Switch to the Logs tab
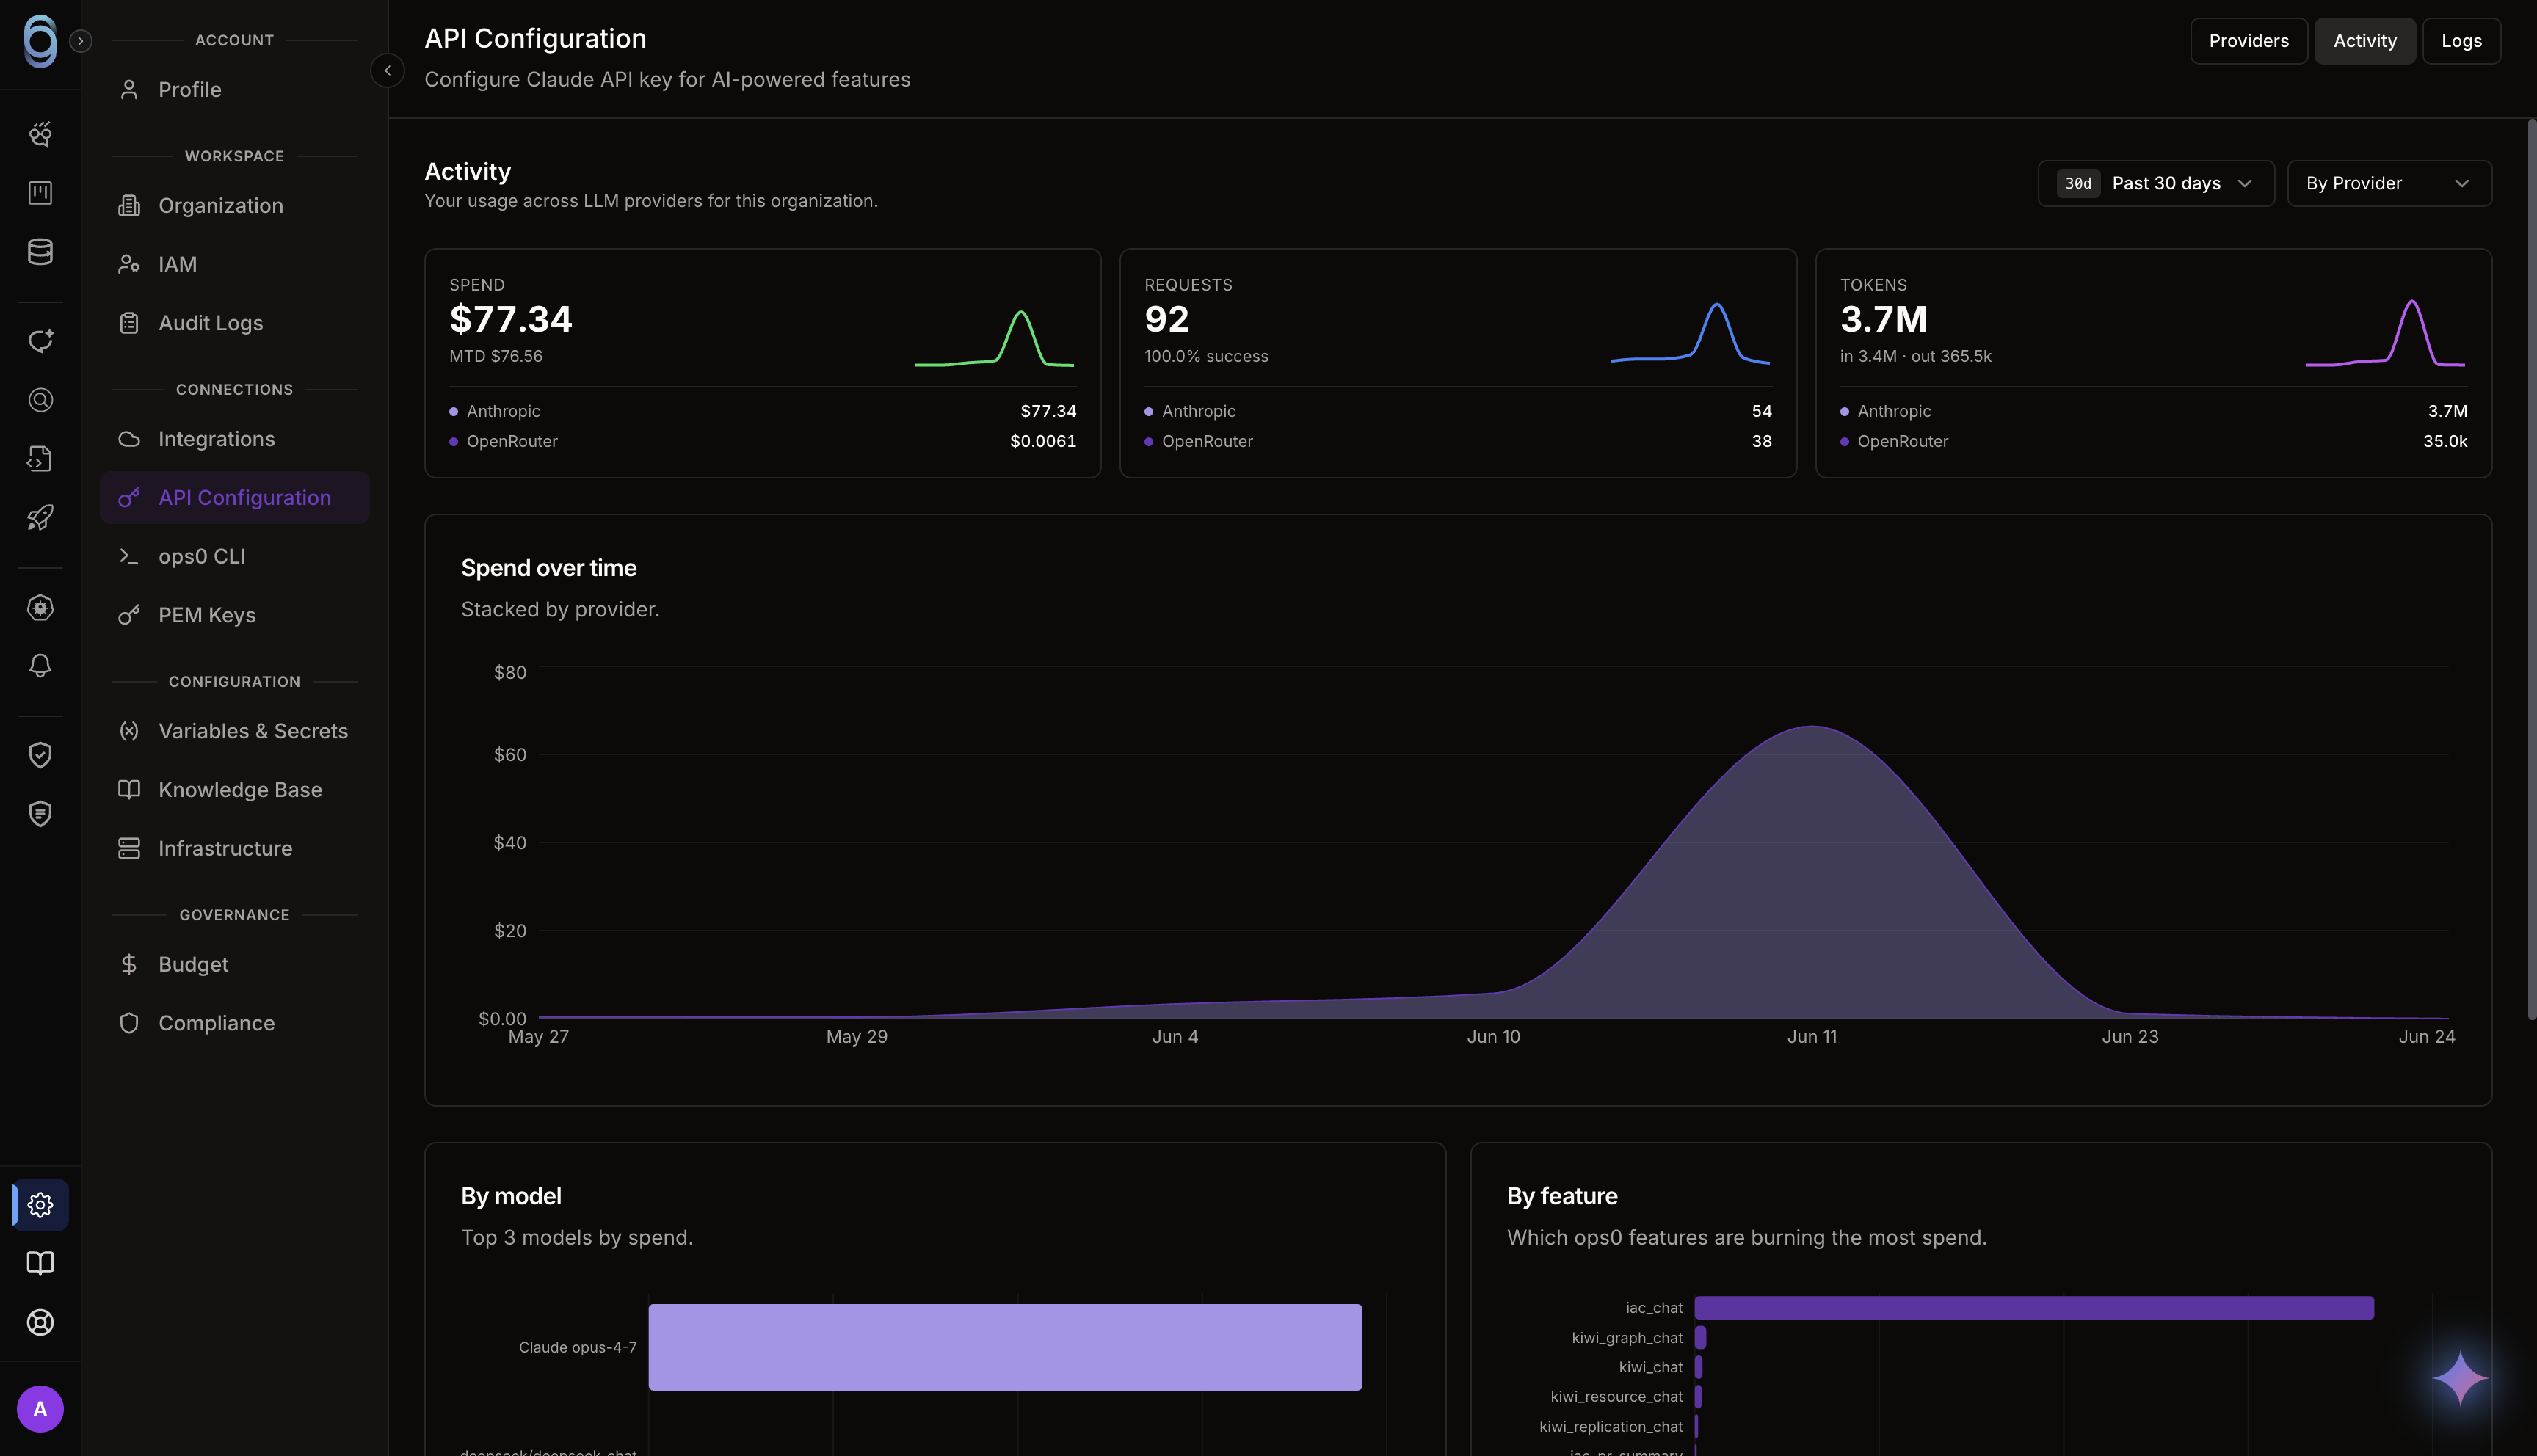The width and height of the screenshot is (2537, 1456). (2461, 41)
